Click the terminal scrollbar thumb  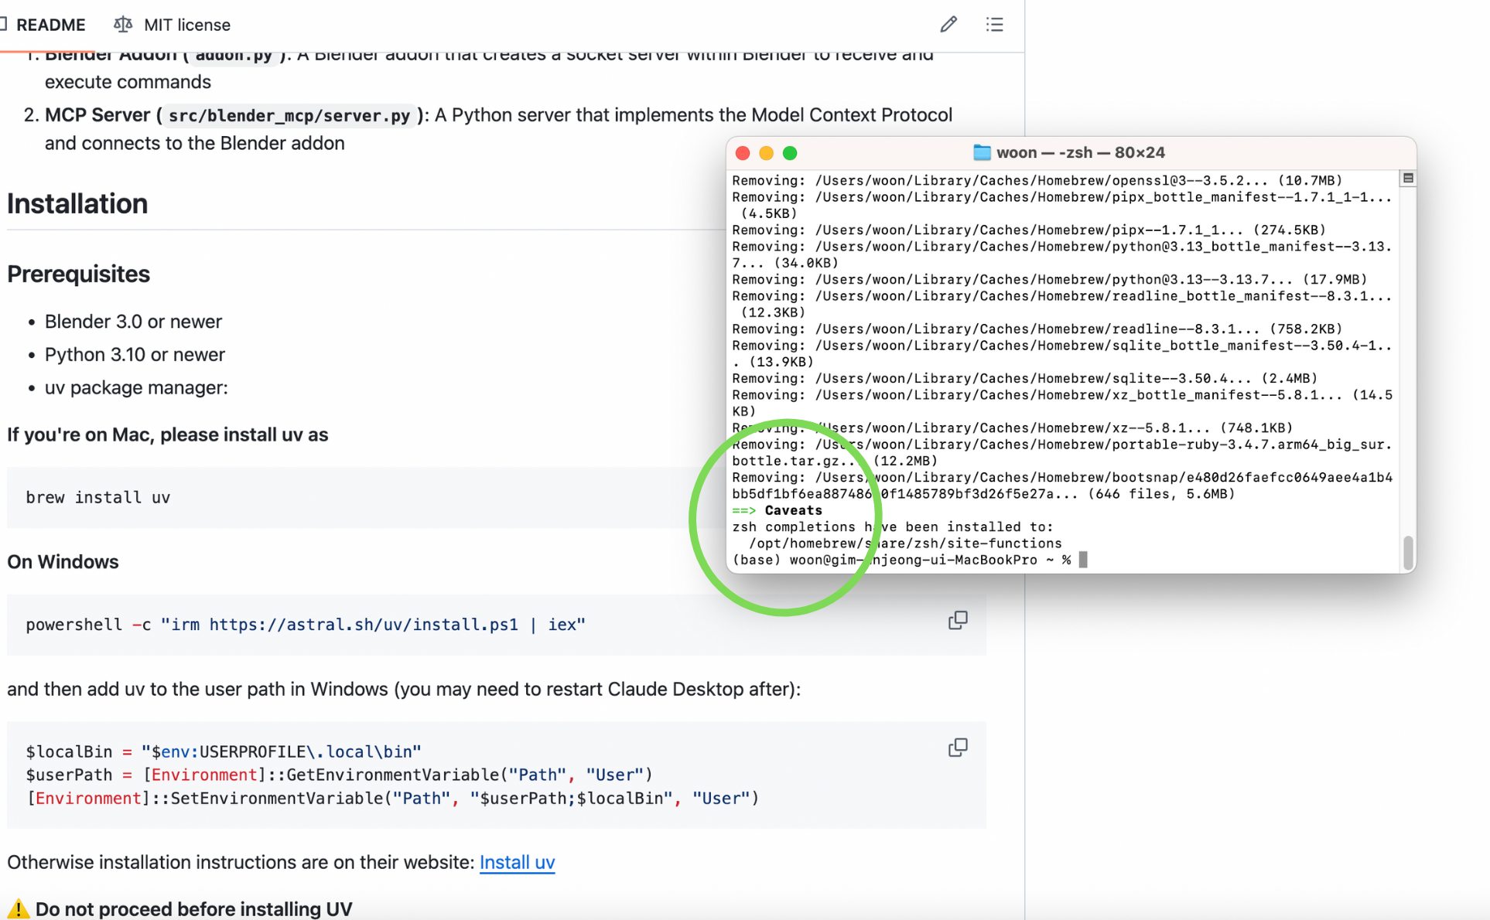1408,552
